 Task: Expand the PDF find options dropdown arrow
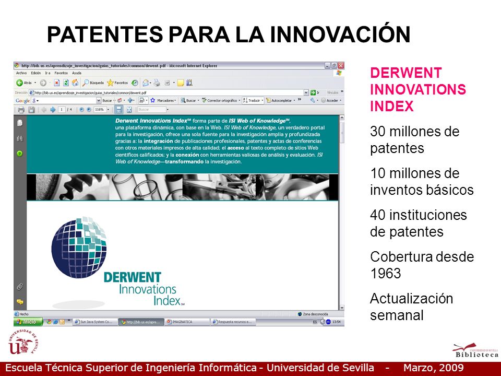pos(168,110)
